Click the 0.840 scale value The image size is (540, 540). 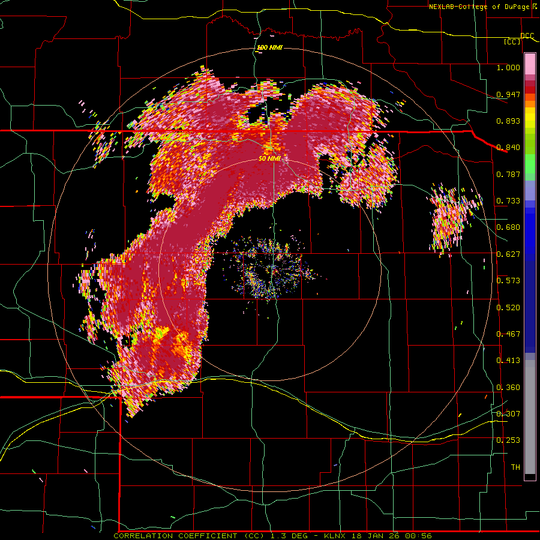click(x=508, y=148)
